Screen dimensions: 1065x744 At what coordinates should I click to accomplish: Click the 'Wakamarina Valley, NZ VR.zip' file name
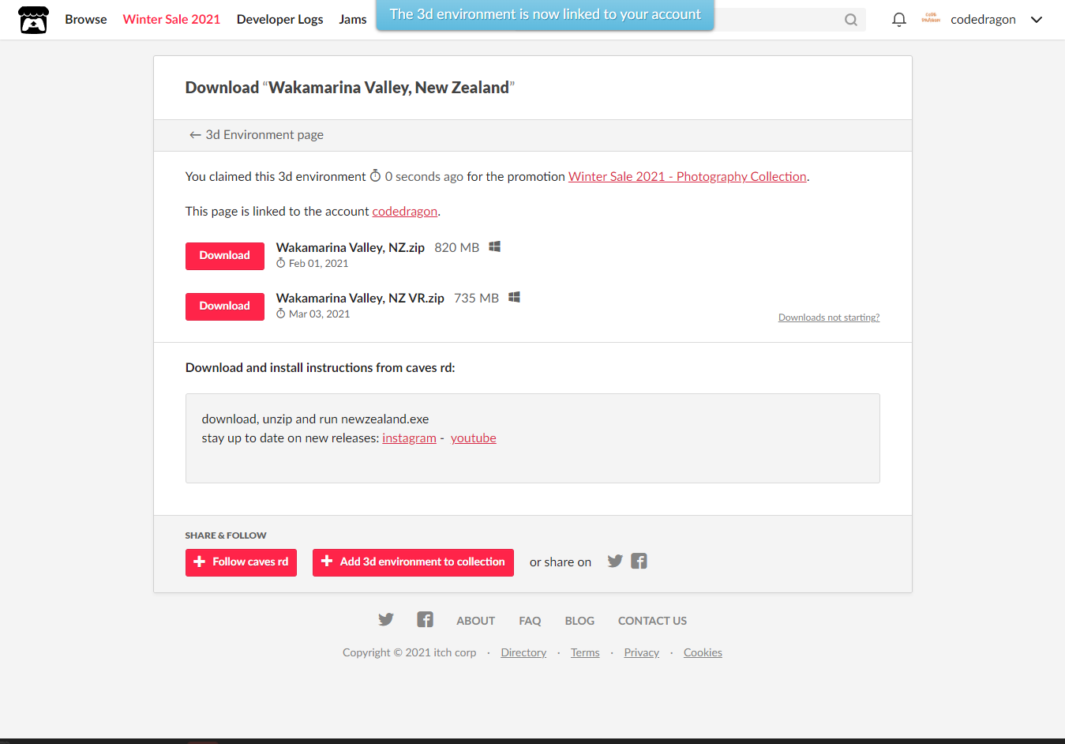pyautogui.click(x=360, y=298)
